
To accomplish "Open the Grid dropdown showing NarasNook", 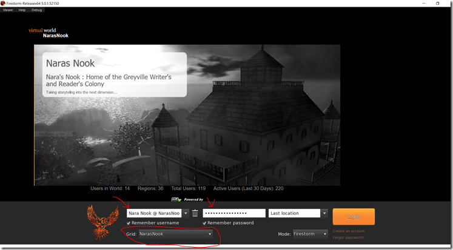I will (176, 234).
